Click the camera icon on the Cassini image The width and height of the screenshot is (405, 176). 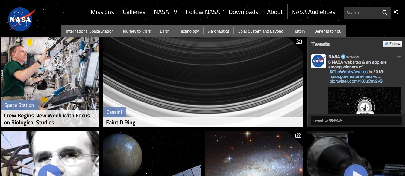click(x=298, y=41)
